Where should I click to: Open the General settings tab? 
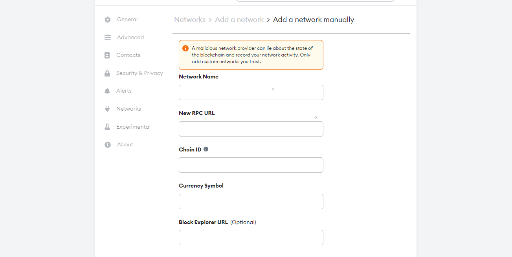pyautogui.click(x=127, y=20)
